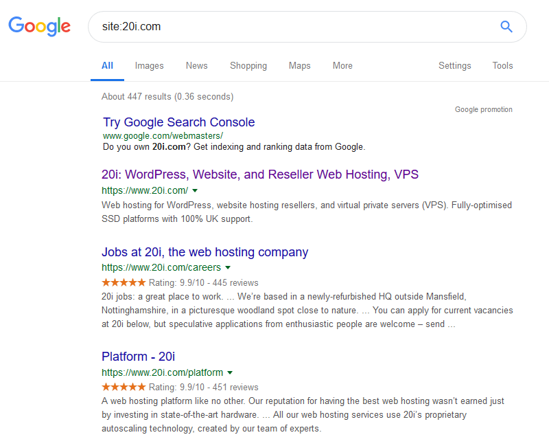Screen dimensions: 549x448
Task: Expand dropdown arrow beside 20i.com/careers
Action: [x=228, y=267]
